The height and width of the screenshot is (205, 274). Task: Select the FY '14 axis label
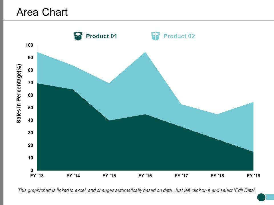click(x=73, y=176)
